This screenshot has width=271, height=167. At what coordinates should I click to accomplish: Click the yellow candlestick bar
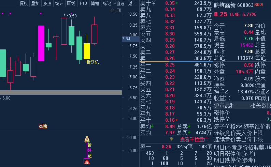[x=87, y=51]
